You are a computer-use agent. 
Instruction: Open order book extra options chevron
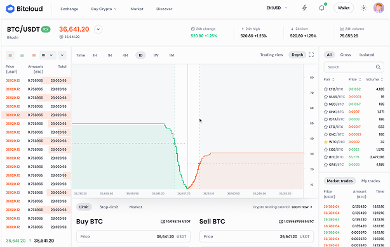62,55
